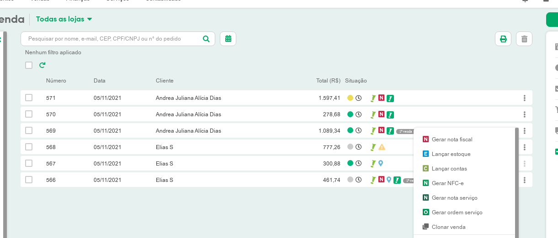Click the trash delete icon
Image resolution: width=558 pixels, height=238 pixels.
[x=524, y=39]
